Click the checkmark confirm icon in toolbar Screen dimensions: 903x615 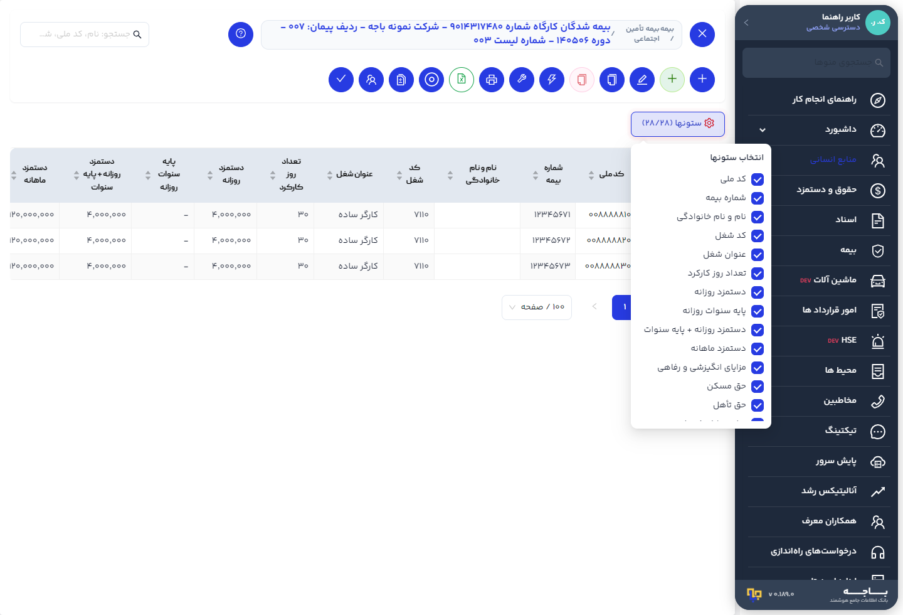(341, 79)
